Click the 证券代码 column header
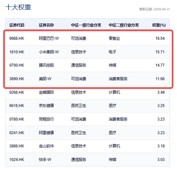 coord(17,25)
